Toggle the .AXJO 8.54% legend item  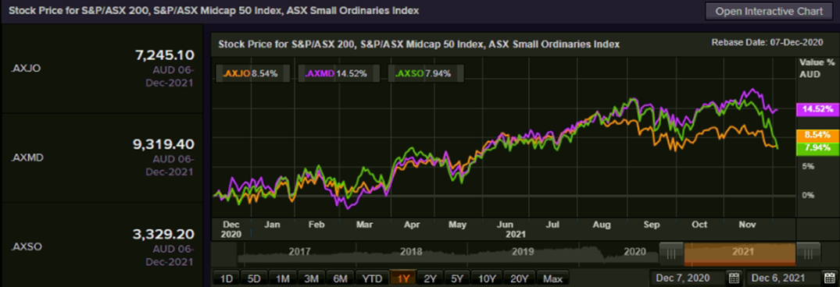(253, 74)
